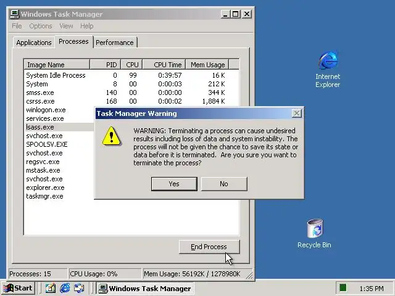
Task: Maximize the Windows Task Manager window
Action: coord(236,14)
